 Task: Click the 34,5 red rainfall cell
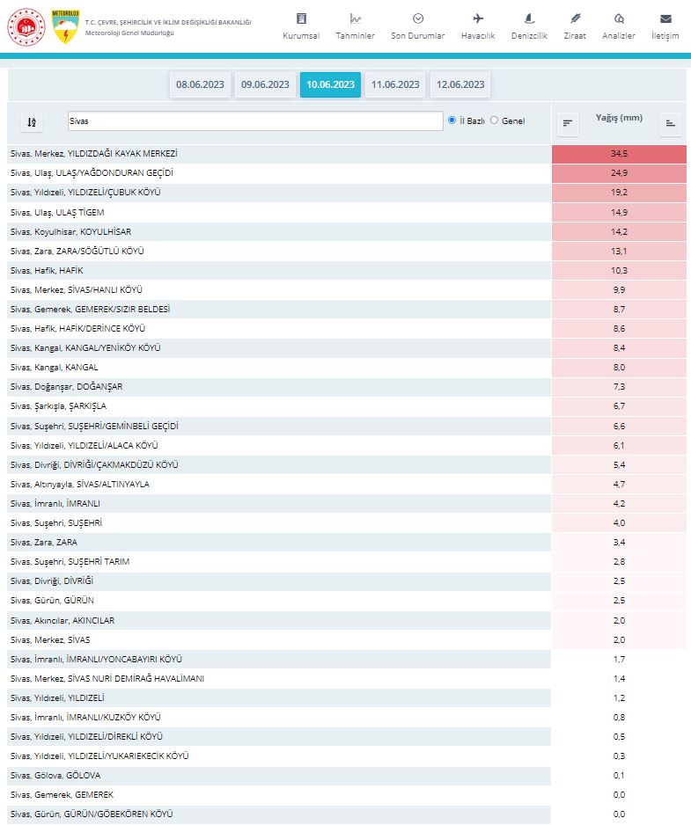619,154
